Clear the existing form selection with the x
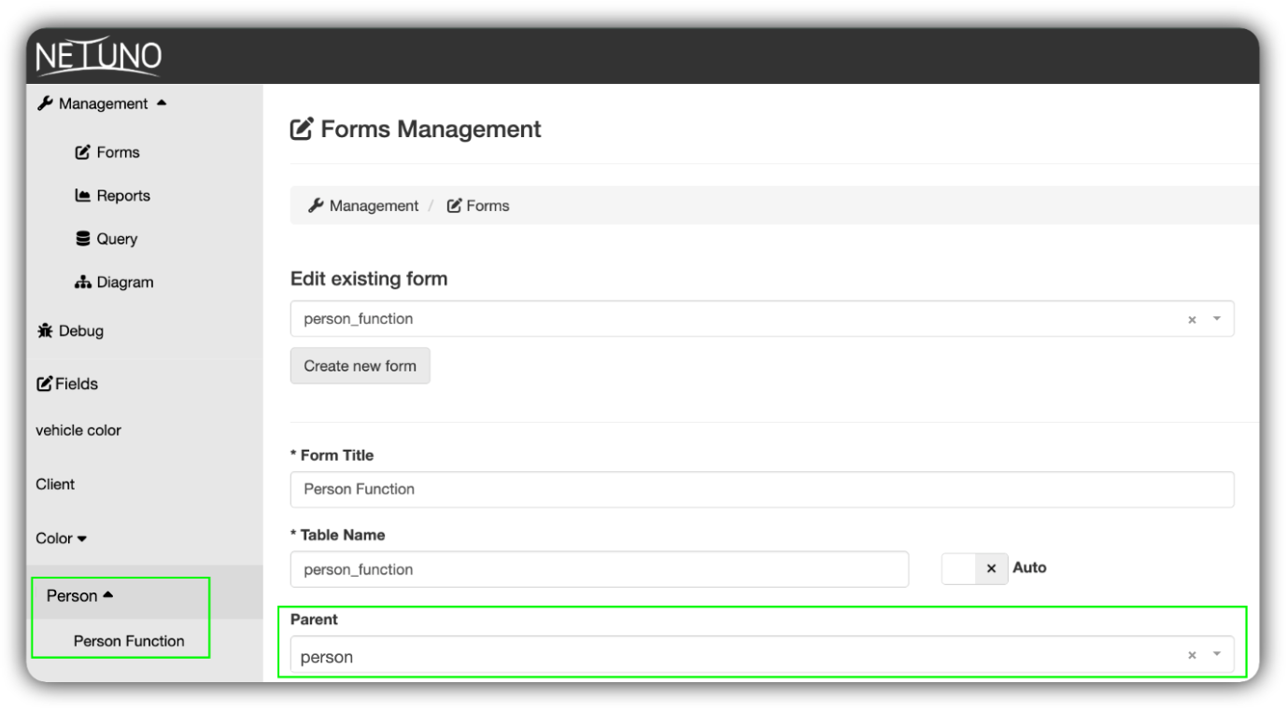This screenshot has height=712, width=1287. (1193, 318)
